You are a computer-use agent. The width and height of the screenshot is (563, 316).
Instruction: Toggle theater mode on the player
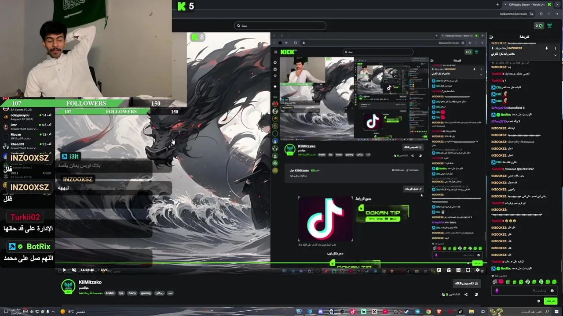pyautogui.click(x=458, y=270)
